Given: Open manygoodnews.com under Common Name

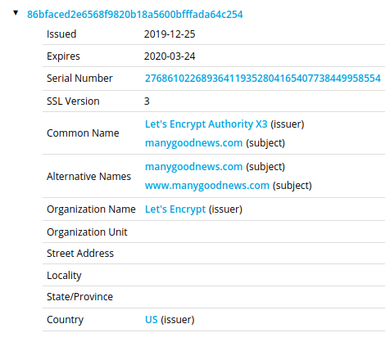Looking at the screenshot, I should [x=193, y=143].
